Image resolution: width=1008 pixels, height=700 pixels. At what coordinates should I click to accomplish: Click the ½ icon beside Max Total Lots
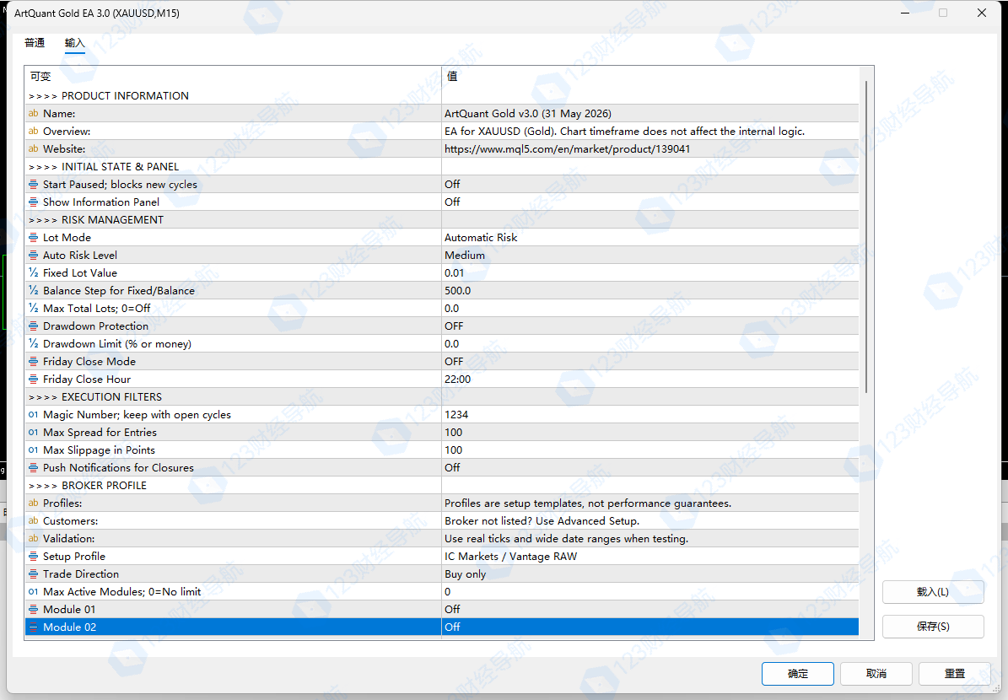(x=34, y=308)
